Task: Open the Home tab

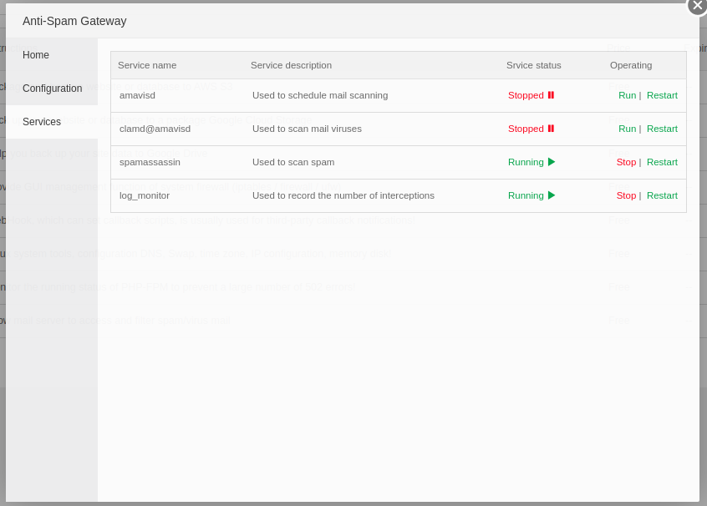Action: (36, 55)
